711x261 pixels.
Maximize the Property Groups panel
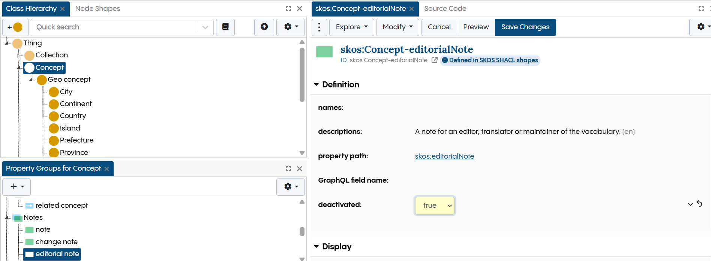288,169
